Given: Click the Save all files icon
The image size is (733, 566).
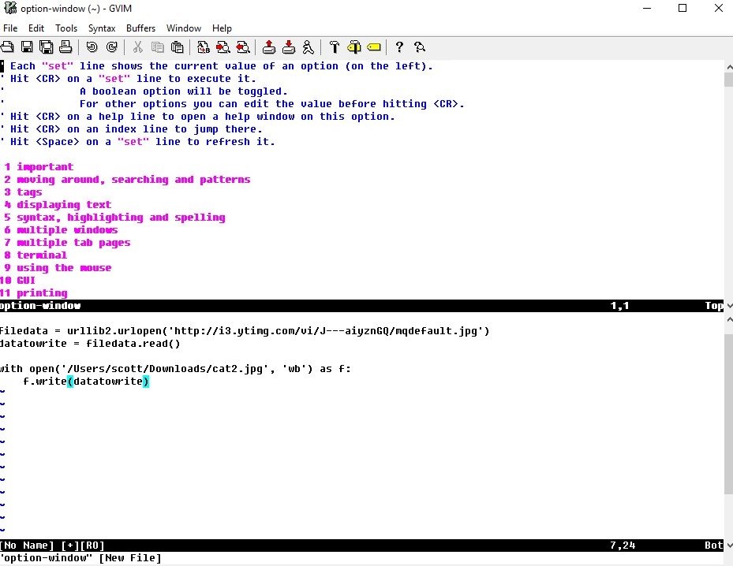Looking at the screenshot, I should coord(47,47).
